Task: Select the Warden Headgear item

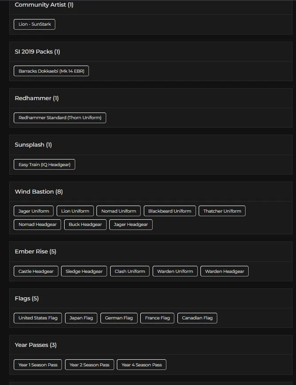Action: pos(224,272)
